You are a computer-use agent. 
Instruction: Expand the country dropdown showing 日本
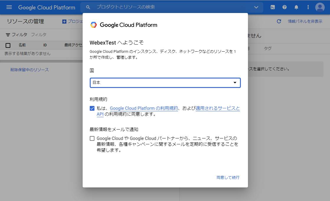pos(165,83)
